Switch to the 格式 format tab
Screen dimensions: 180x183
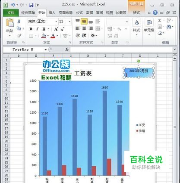pos(136,13)
